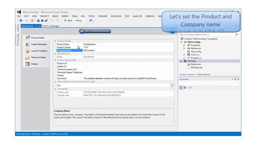Open the FILE menu
Viewport: 258px width, 145px height.
(x=19, y=16)
